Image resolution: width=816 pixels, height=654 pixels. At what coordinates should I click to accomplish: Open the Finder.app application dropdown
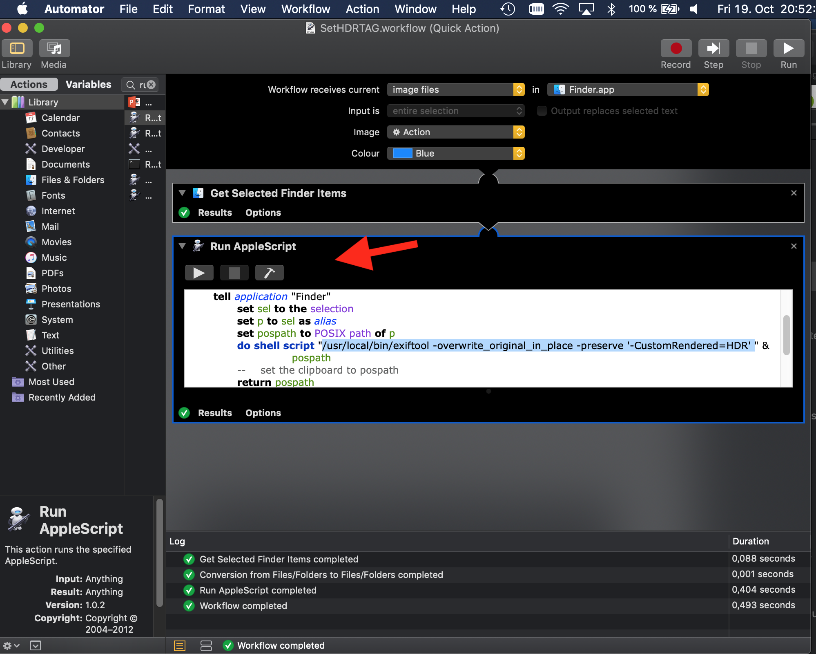627,90
